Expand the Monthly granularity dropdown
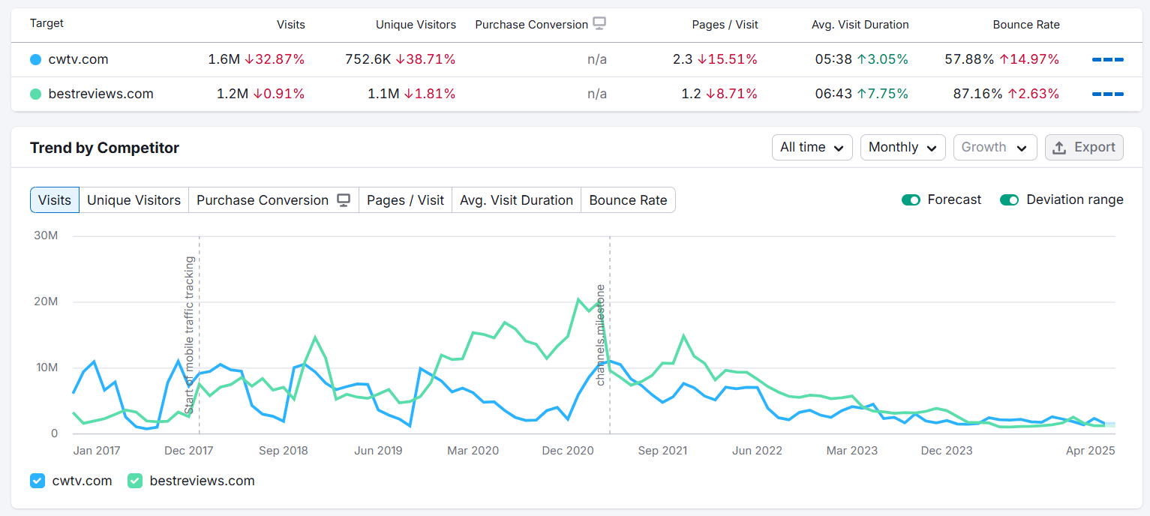 [902, 148]
